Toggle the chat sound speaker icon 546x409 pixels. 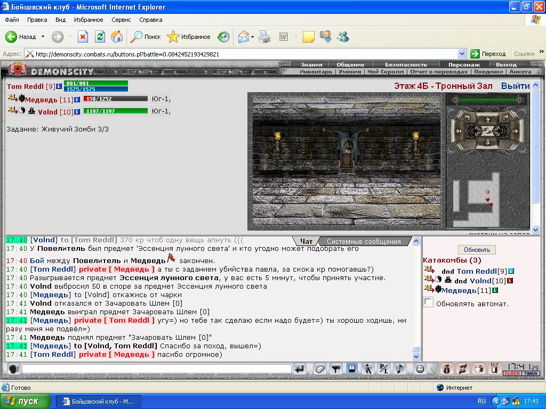(400, 369)
